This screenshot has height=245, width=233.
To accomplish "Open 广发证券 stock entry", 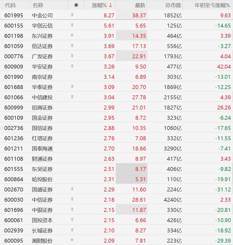I will 42,56.
